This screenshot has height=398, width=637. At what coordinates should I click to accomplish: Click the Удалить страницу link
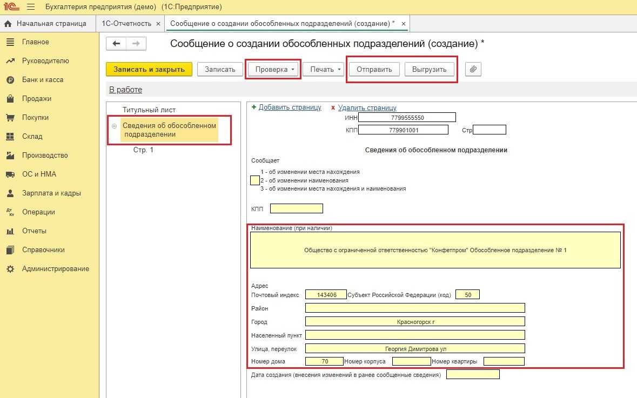pos(367,107)
